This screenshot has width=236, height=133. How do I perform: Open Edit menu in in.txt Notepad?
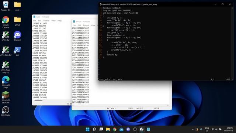(39, 21)
